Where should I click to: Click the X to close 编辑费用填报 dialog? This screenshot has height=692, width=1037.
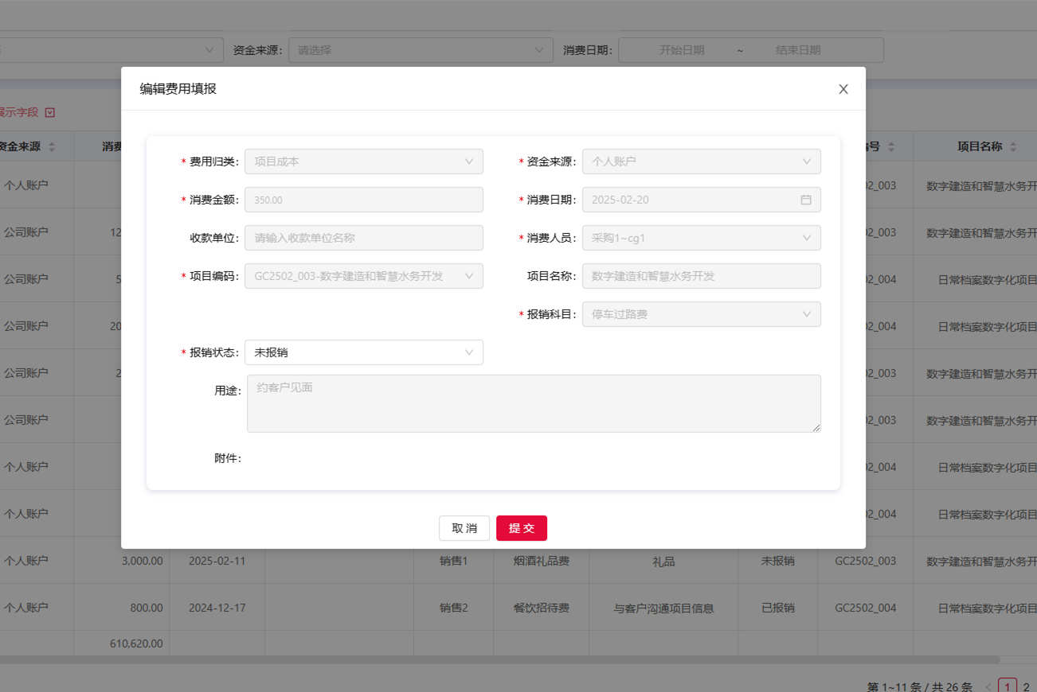point(843,89)
